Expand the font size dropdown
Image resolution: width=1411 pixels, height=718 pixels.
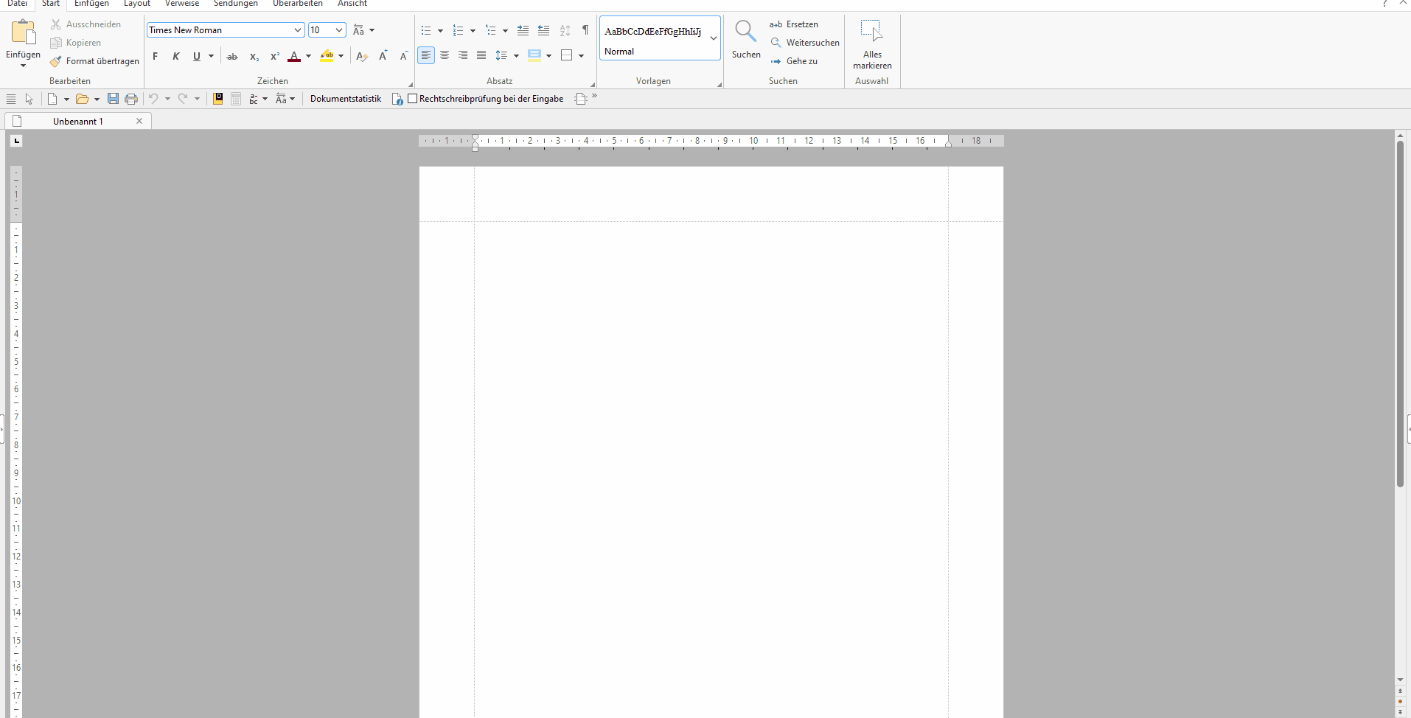click(339, 30)
